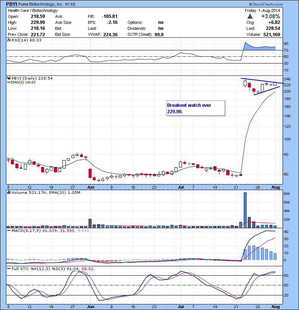Click the Volume 521.17K, EMA(20) 1.05M label
The image size is (299, 310).
46,192
